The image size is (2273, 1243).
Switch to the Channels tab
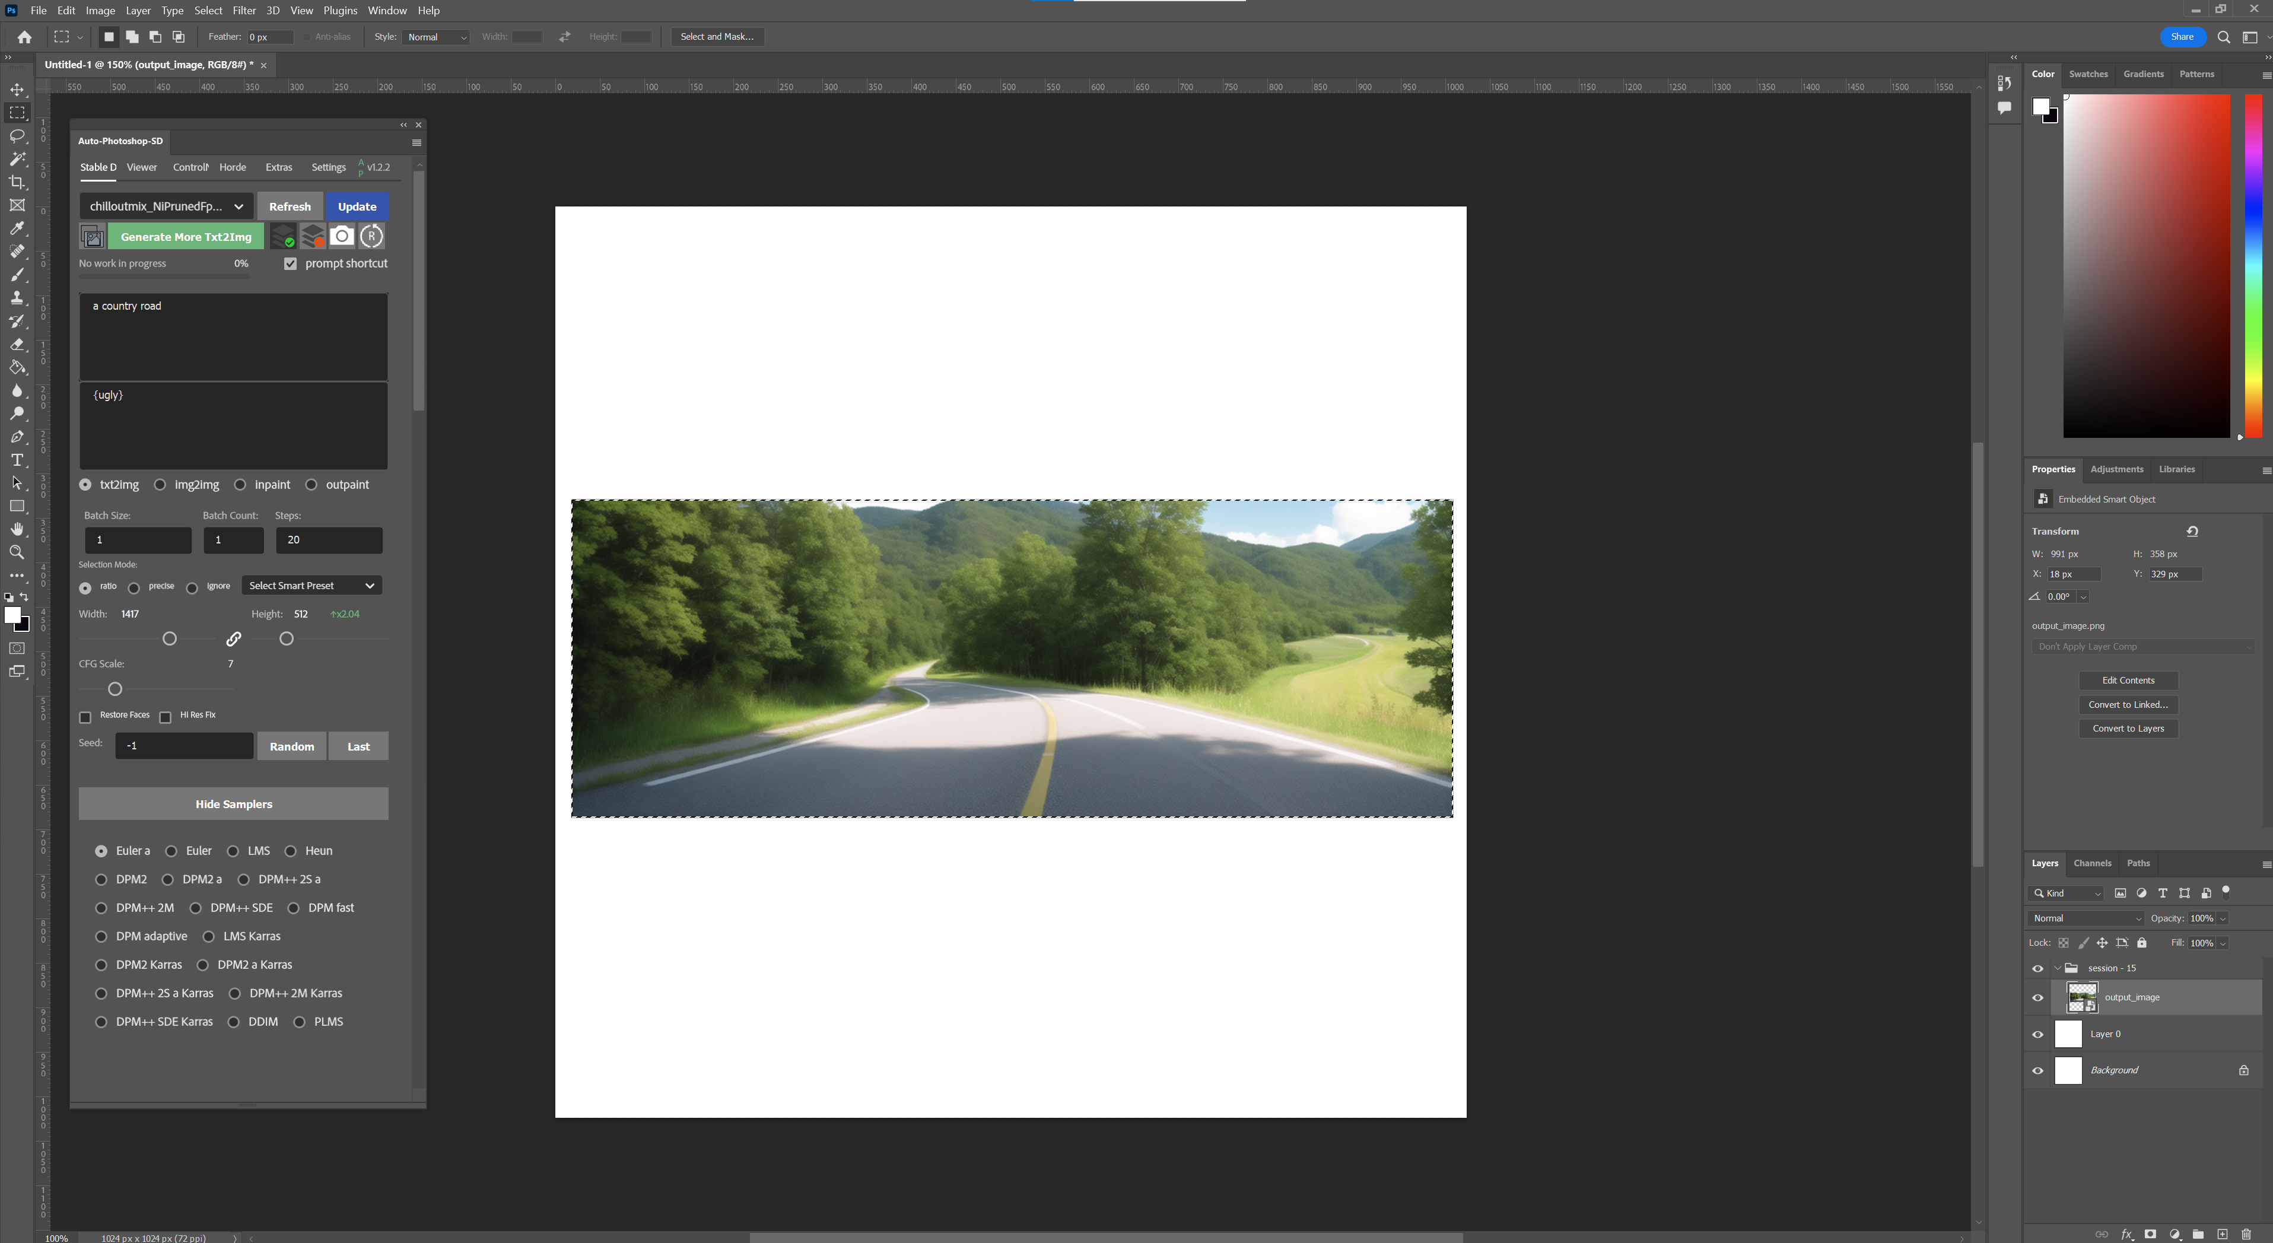tap(2093, 863)
